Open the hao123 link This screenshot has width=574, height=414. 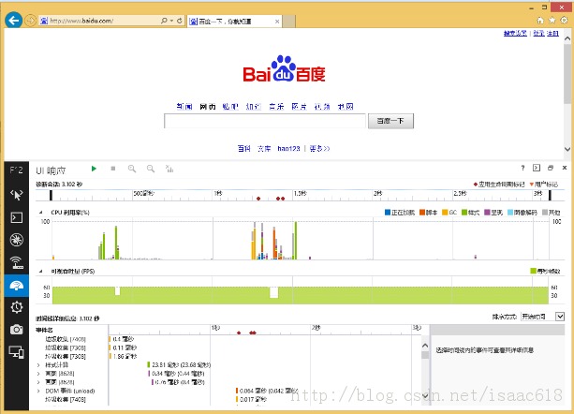point(288,149)
